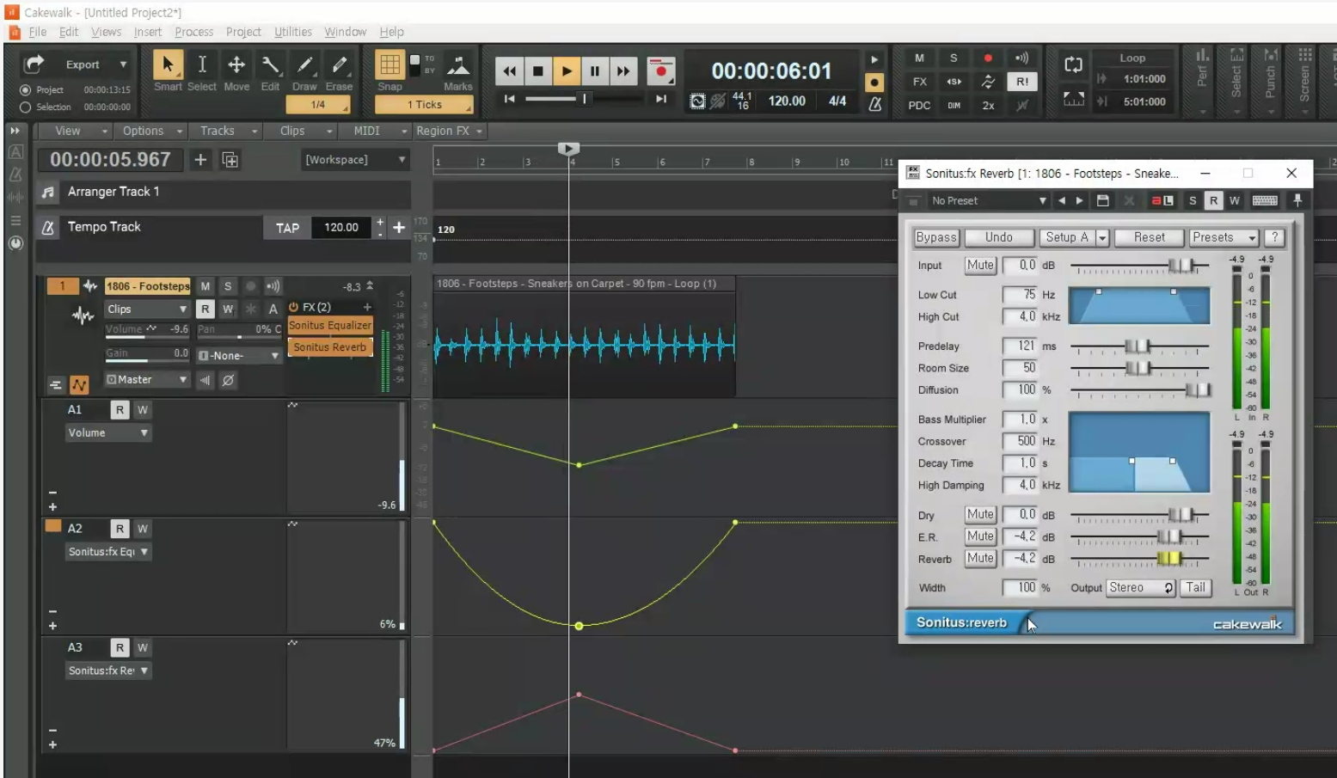
Task: Toggle input echo on Footsteps track
Action: (x=273, y=286)
